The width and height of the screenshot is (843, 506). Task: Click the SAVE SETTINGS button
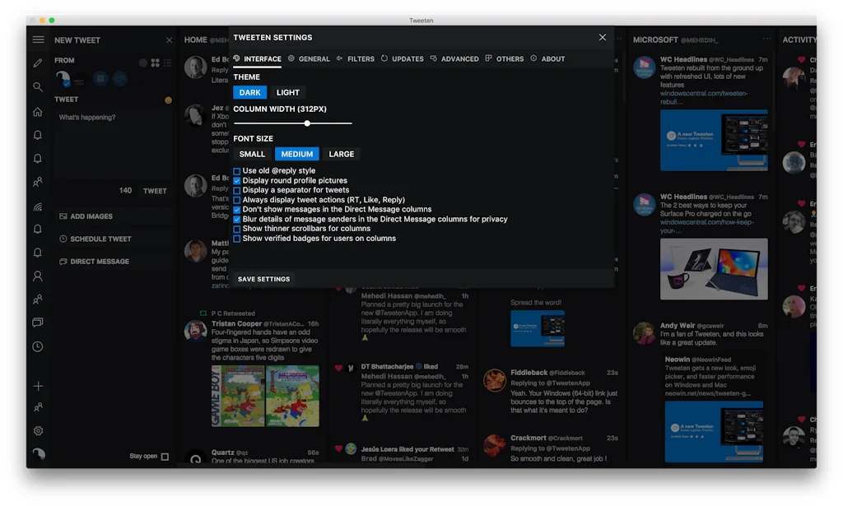263,279
